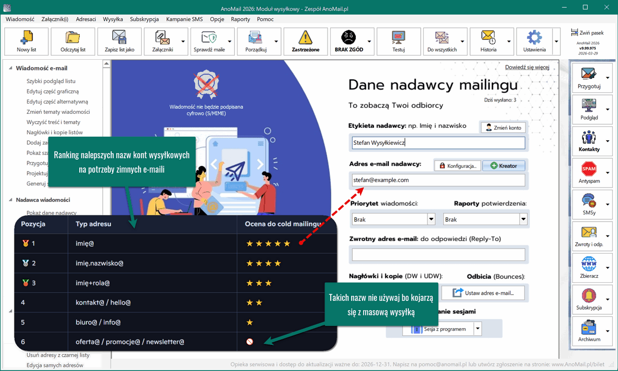
Task: Expand the Historia dropdown arrow
Action: point(509,41)
